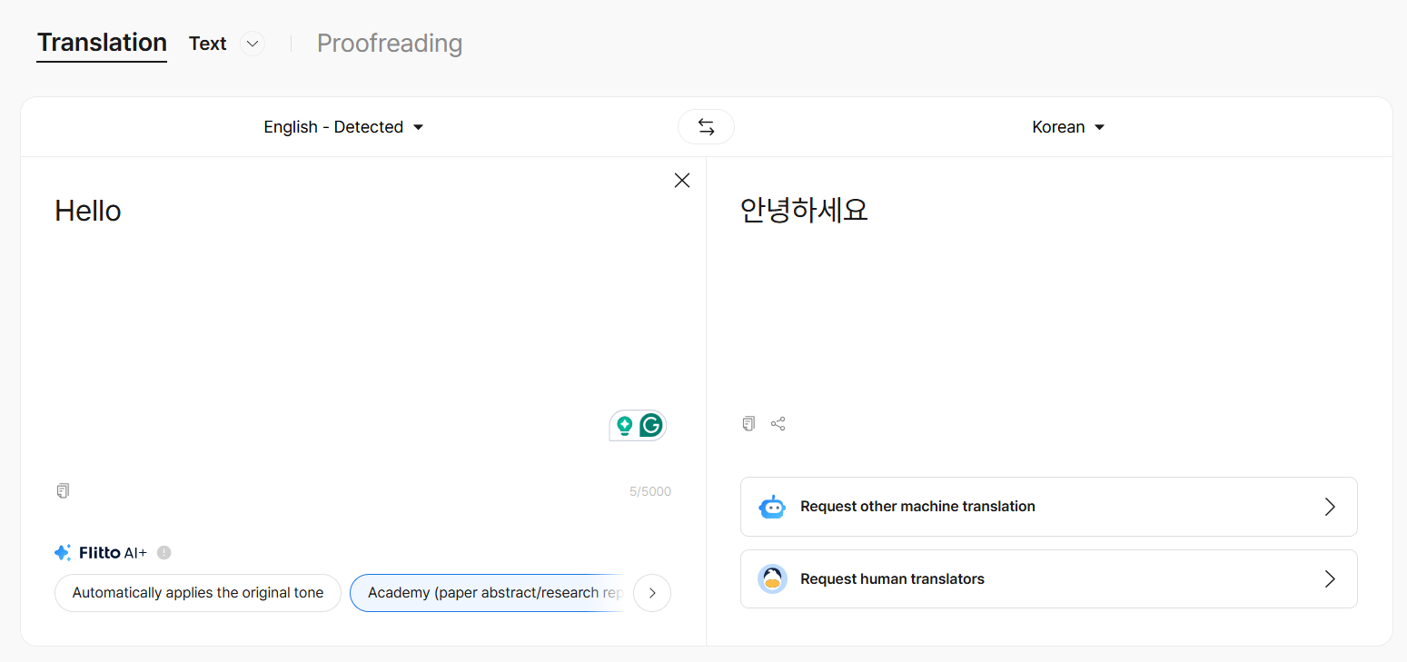Switch to the Proofreading tab
The image size is (1407, 662).
click(390, 44)
